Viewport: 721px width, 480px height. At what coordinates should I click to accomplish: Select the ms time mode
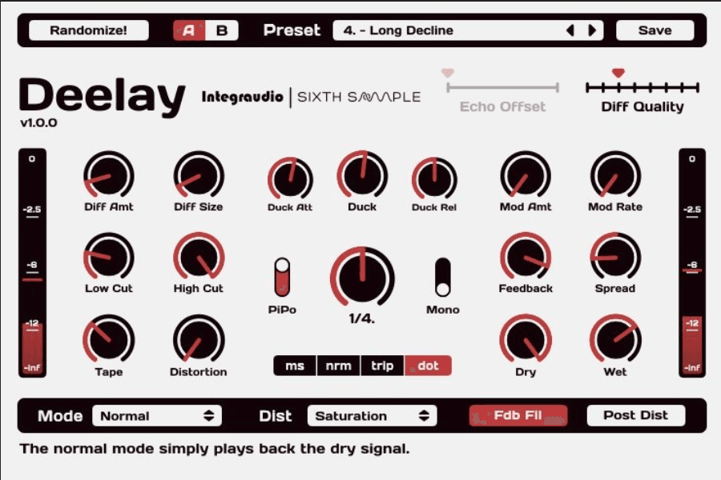295,366
